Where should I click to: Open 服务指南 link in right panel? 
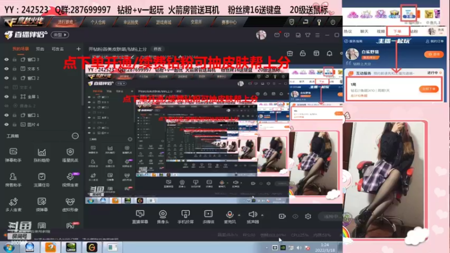pos(354,41)
